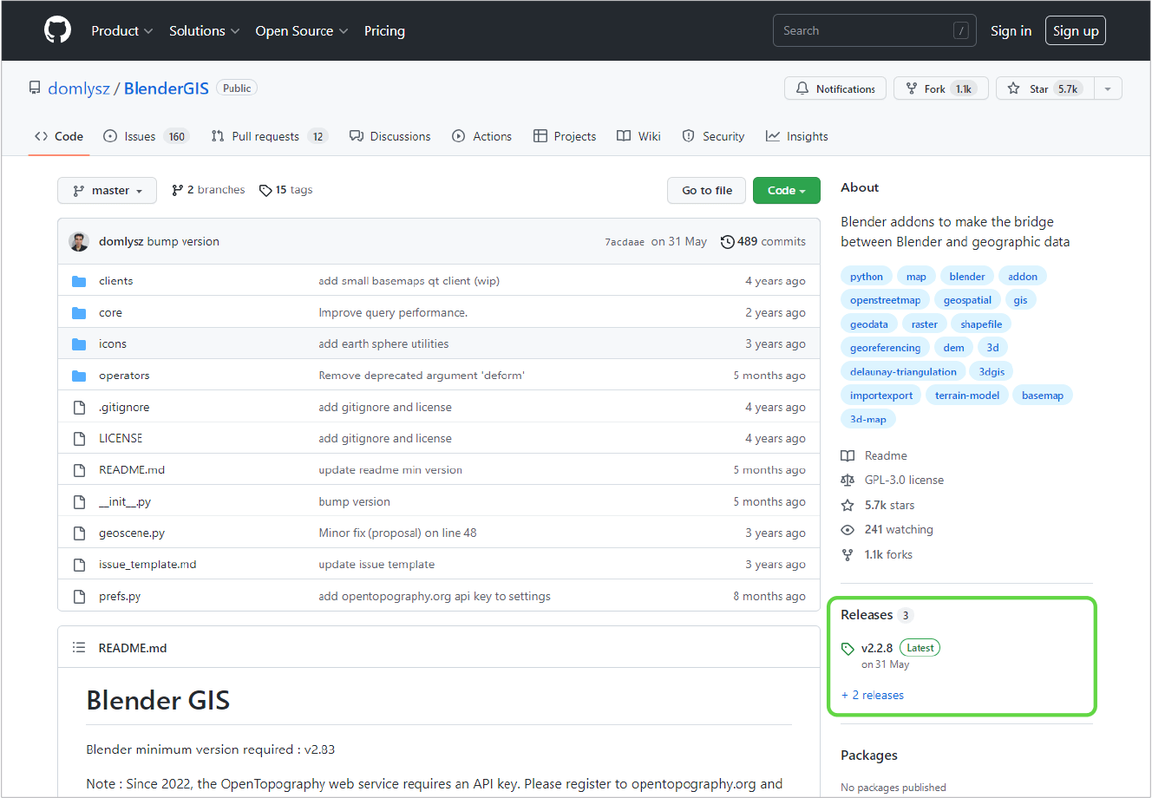This screenshot has height=798, width=1152.
Task: Click the 'Improve query performance.' commit message
Action: coord(393,313)
